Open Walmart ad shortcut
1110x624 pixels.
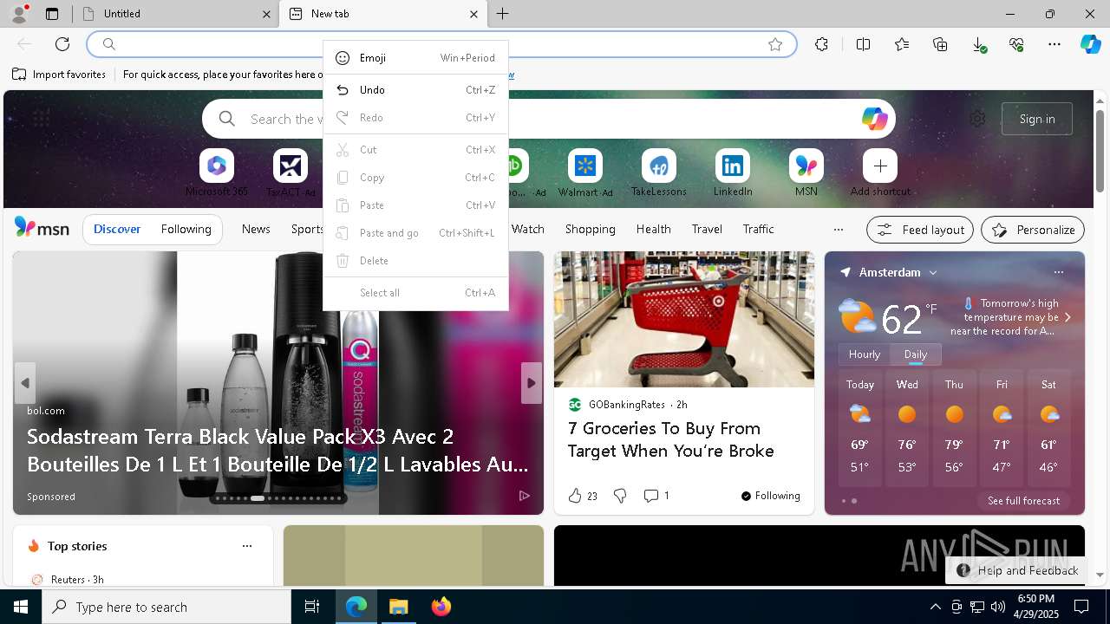[x=585, y=173]
